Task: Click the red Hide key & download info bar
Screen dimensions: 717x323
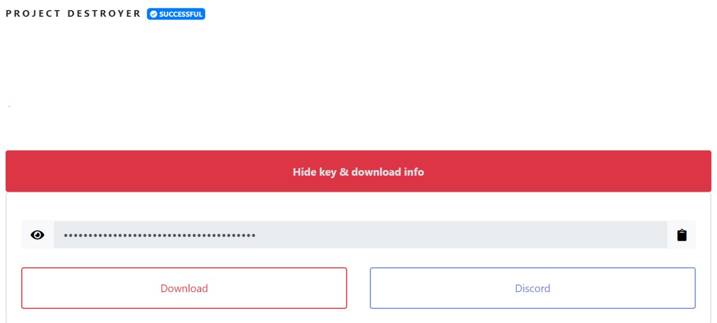Action: click(x=358, y=171)
